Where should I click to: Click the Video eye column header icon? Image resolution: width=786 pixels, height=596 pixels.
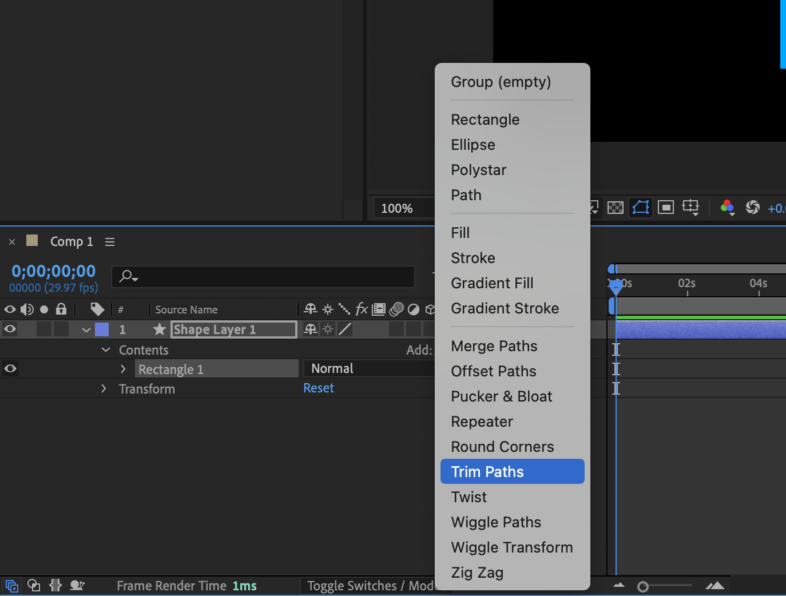tap(10, 309)
